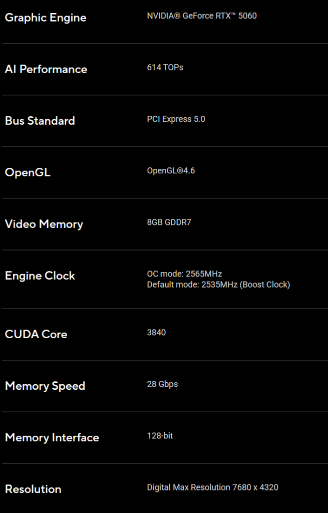Click the Memory Speed label

tap(45, 386)
